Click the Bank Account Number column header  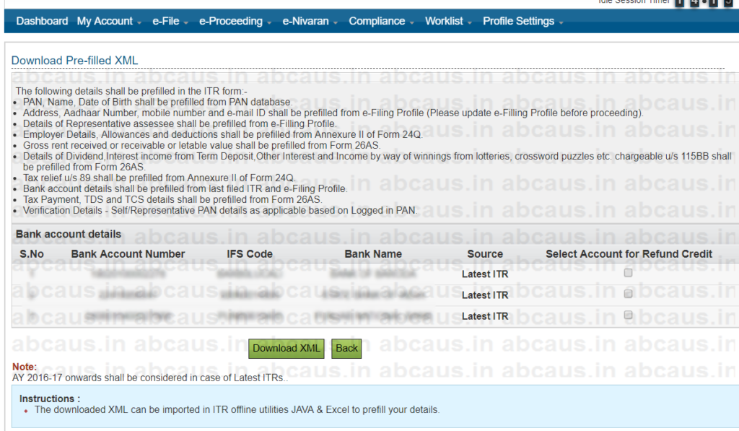click(128, 254)
